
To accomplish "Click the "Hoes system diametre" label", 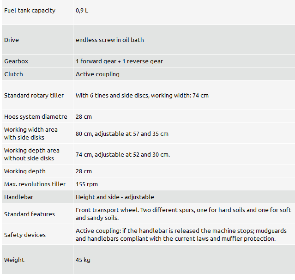I will [x=36, y=117].
